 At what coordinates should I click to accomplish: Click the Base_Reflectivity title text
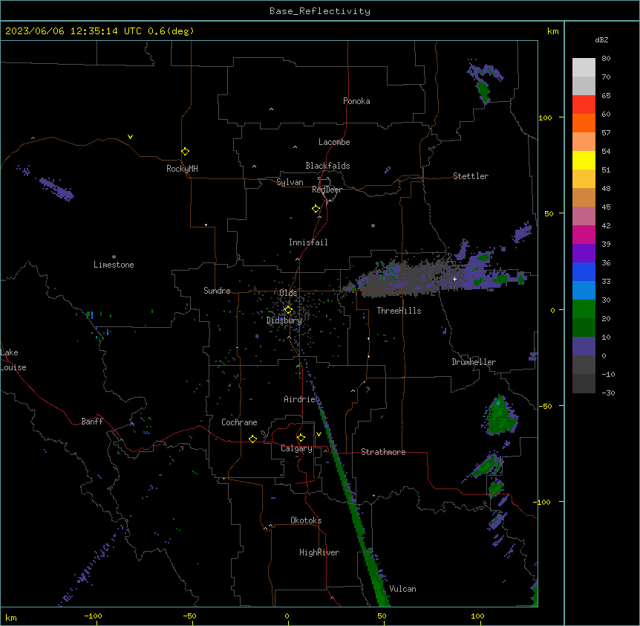[x=319, y=11]
